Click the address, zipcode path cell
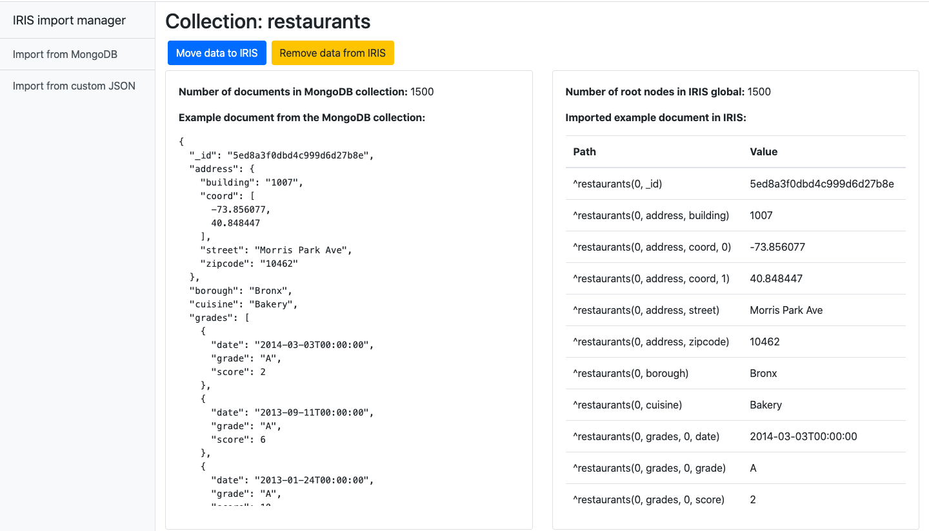This screenshot has height=531, width=929. click(651, 342)
